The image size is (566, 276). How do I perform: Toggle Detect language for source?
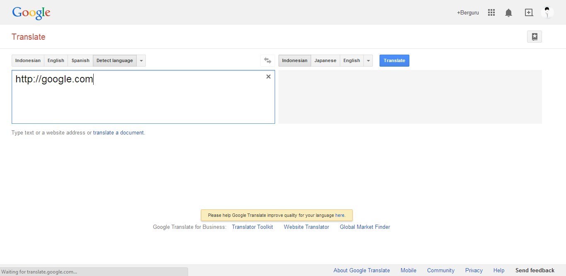click(x=115, y=61)
